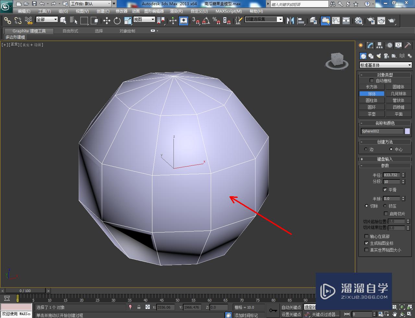Screen dimensions: 415x318
Task: Open the 渲染(R) menu
Action: coord(176,11)
